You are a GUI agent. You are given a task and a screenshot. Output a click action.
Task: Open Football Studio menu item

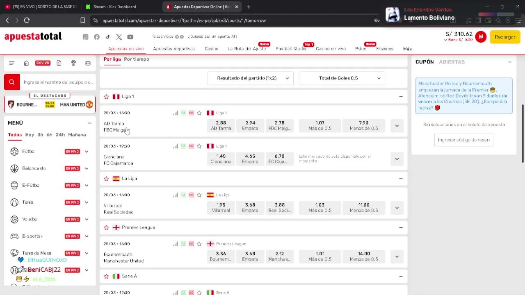coord(291,49)
